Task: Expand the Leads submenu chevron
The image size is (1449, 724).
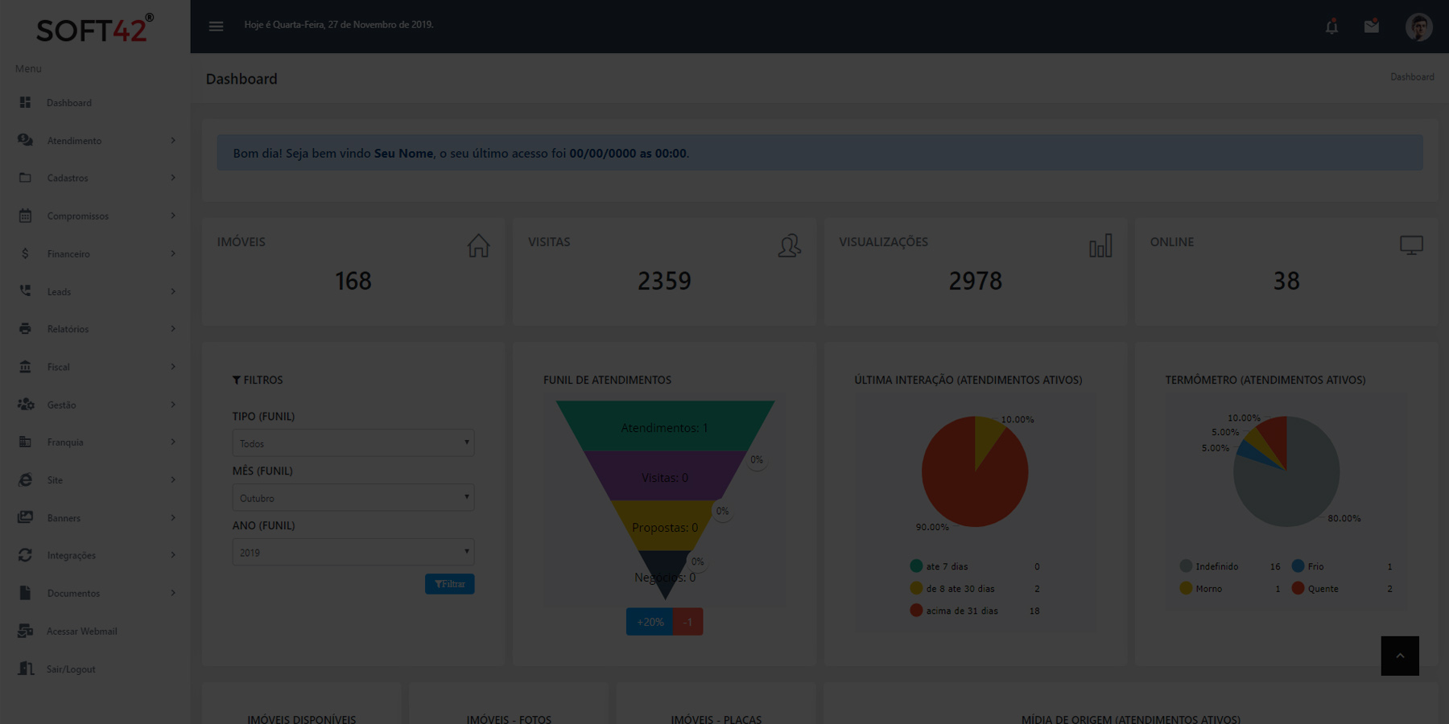Action: [x=173, y=291]
